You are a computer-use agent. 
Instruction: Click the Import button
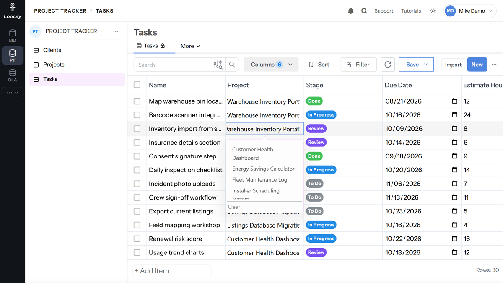coord(453,65)
